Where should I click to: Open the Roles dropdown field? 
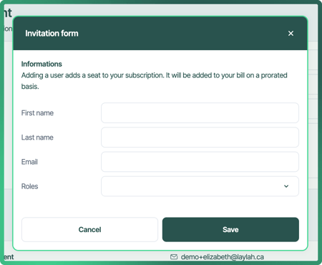(x=200, y=186)
